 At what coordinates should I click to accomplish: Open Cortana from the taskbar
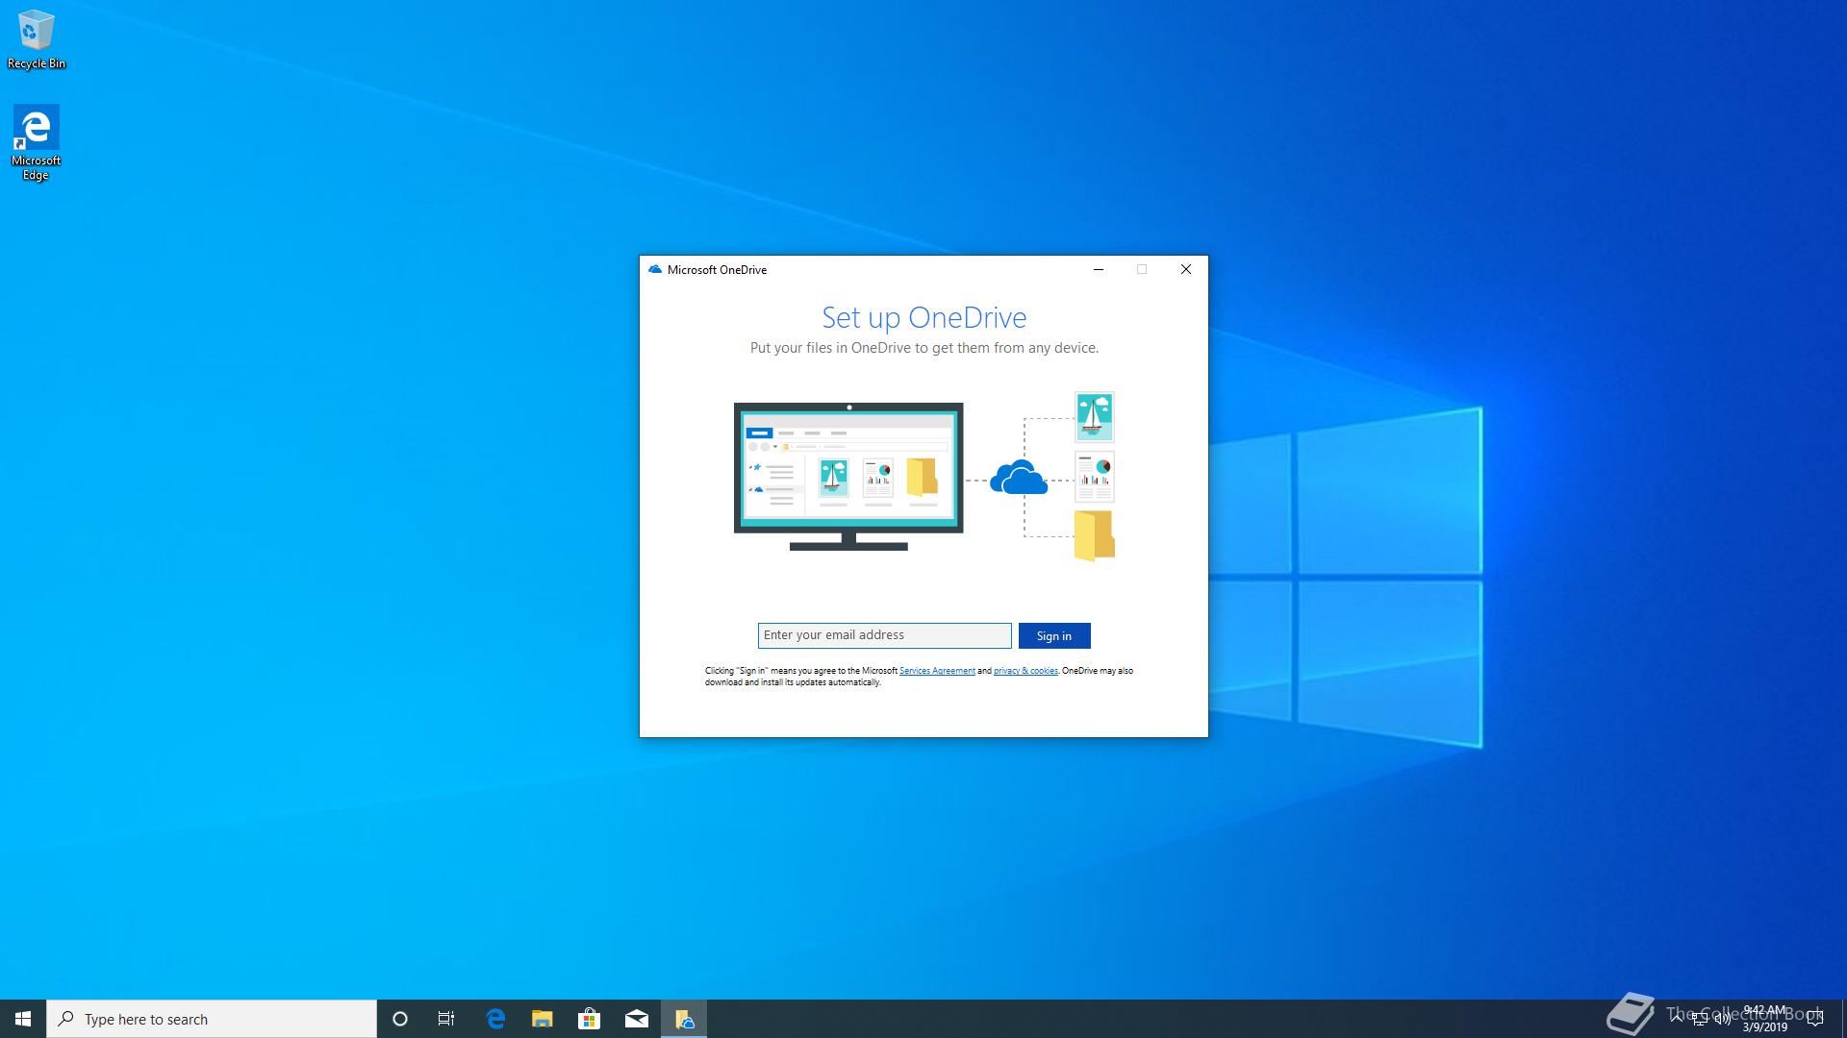point(400,1019)
